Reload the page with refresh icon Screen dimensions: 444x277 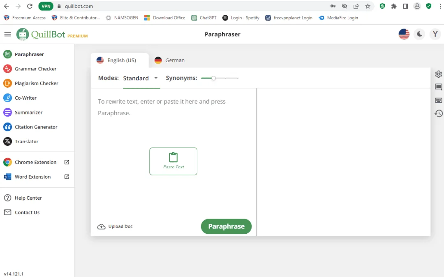click(30, 6)
